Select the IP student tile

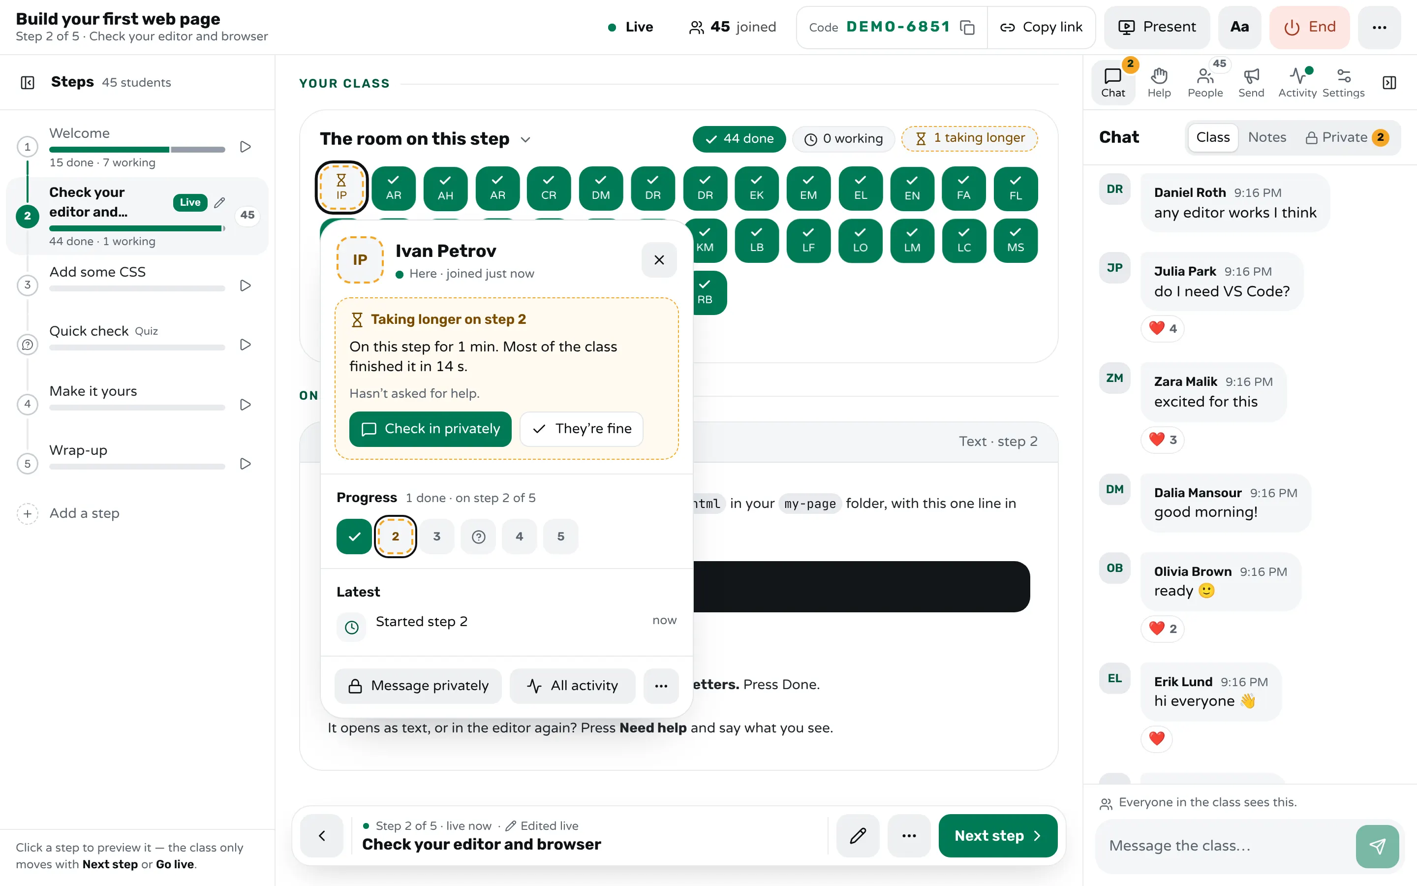tap(341, 188)
